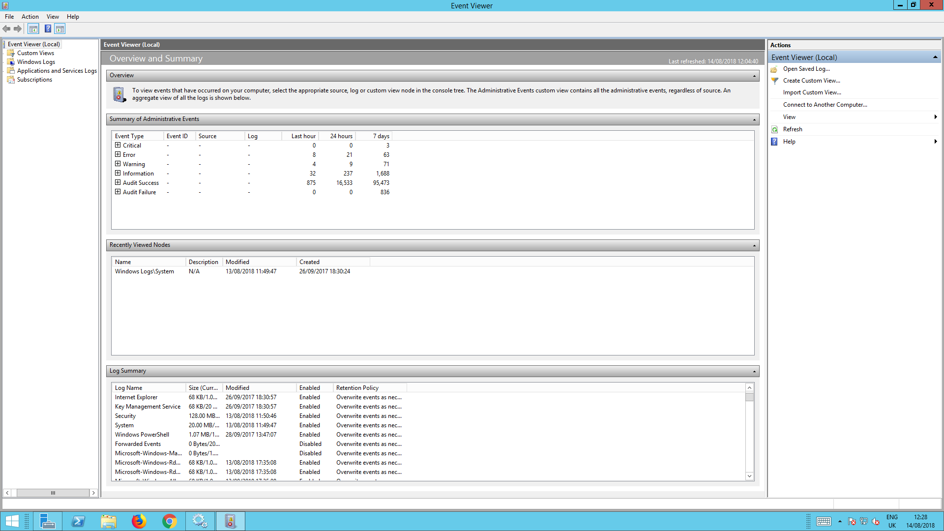Screen dimensions: 944x531
Task: Select Windows Logs in console tree
Action: pos(36,62)
